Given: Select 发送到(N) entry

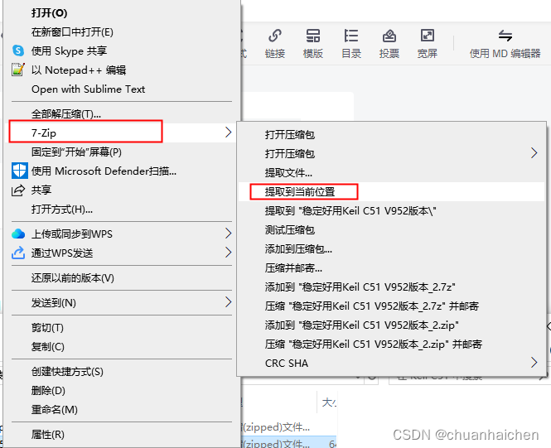Looking at the screenshot, I should point(53,302).
